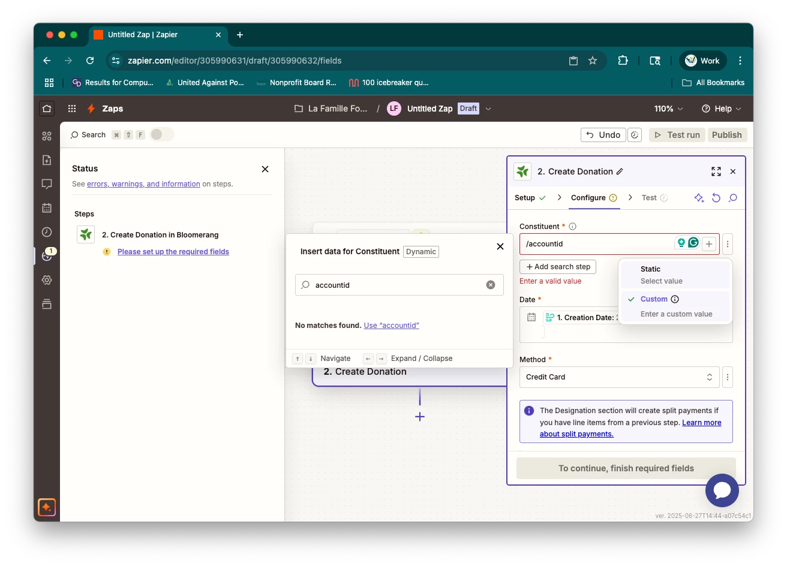The width and height of the screenshot is (787, 566).
Task: Click the 1. Creation Date pill in Date field
Action: click(581, 318)
